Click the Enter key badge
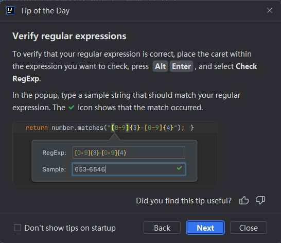 (181, 66)
